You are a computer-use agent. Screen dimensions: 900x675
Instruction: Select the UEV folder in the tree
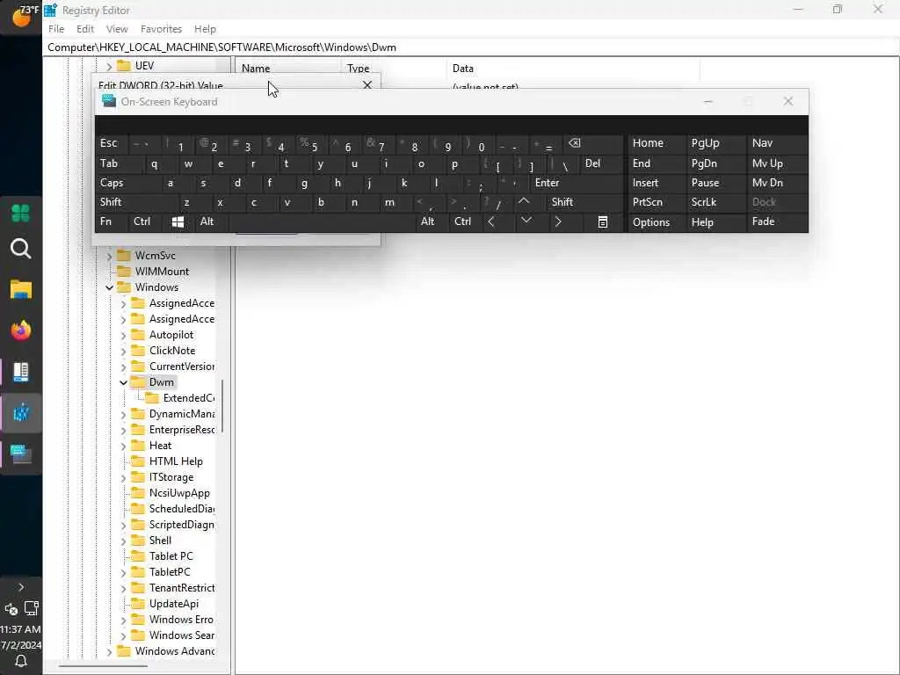144,65
